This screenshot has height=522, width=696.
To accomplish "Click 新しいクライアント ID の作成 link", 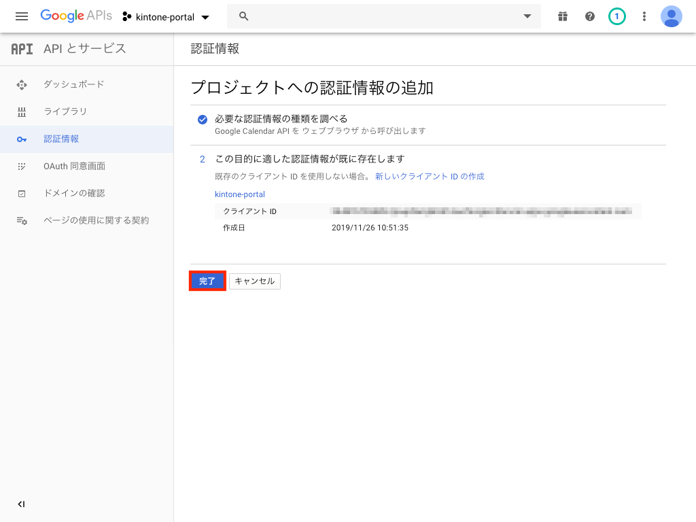I will pyautogui.click(x=430, y=177).
